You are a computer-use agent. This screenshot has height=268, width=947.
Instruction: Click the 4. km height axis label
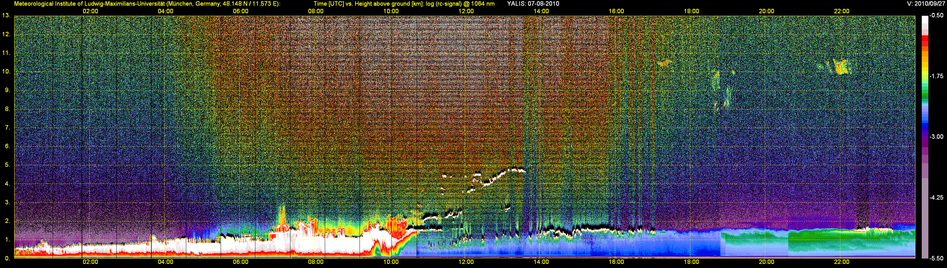(x=7, y=184)
